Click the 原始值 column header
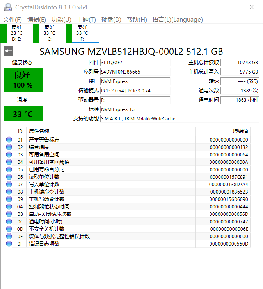Screen dimensions: 263x289 point(223,131)
